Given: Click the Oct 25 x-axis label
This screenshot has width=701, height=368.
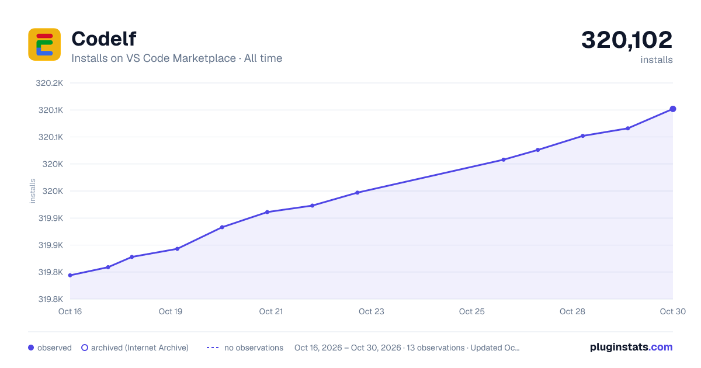Looking at the screenshot, I should coord(472,311).
